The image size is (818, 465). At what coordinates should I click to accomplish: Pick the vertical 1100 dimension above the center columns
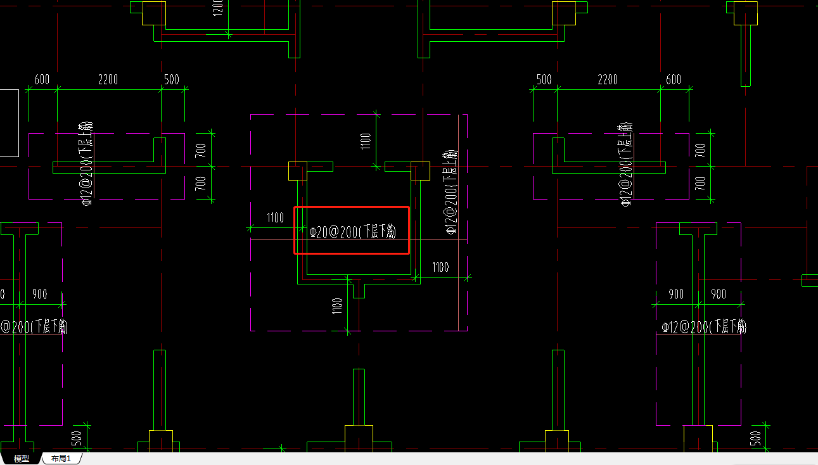point(366,141)
